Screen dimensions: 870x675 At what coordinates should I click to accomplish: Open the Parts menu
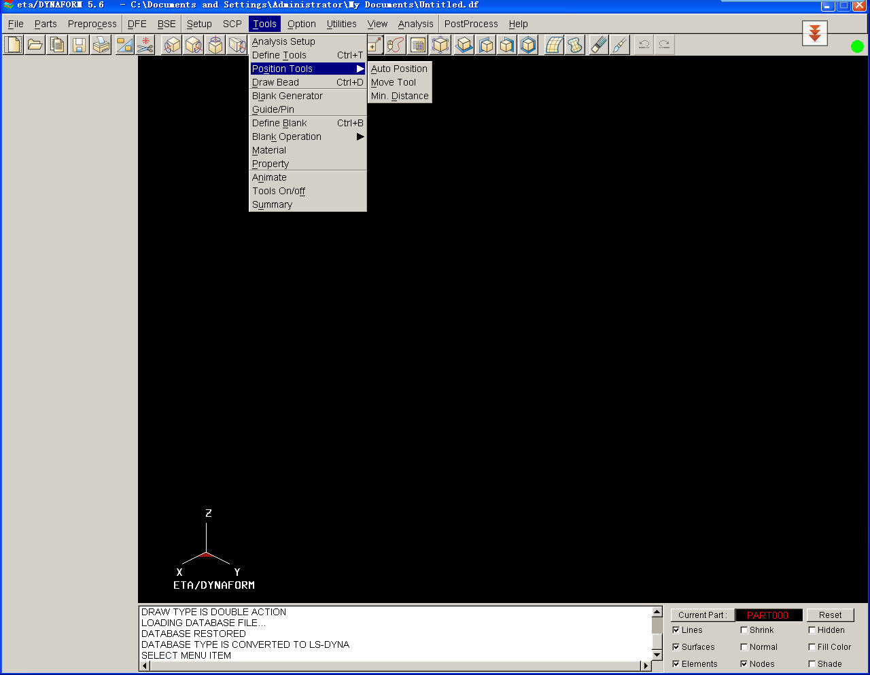point(46,24)
